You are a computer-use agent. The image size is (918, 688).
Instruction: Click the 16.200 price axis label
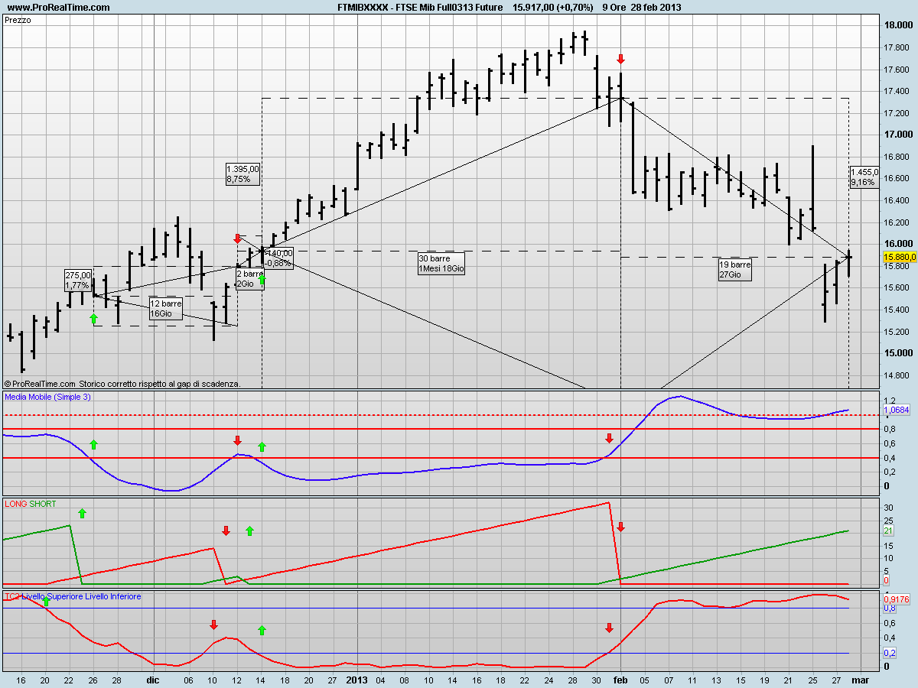(898, 222)
